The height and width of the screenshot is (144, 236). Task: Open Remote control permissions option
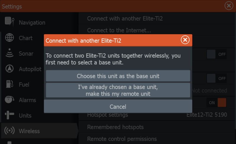coord(122,139)
